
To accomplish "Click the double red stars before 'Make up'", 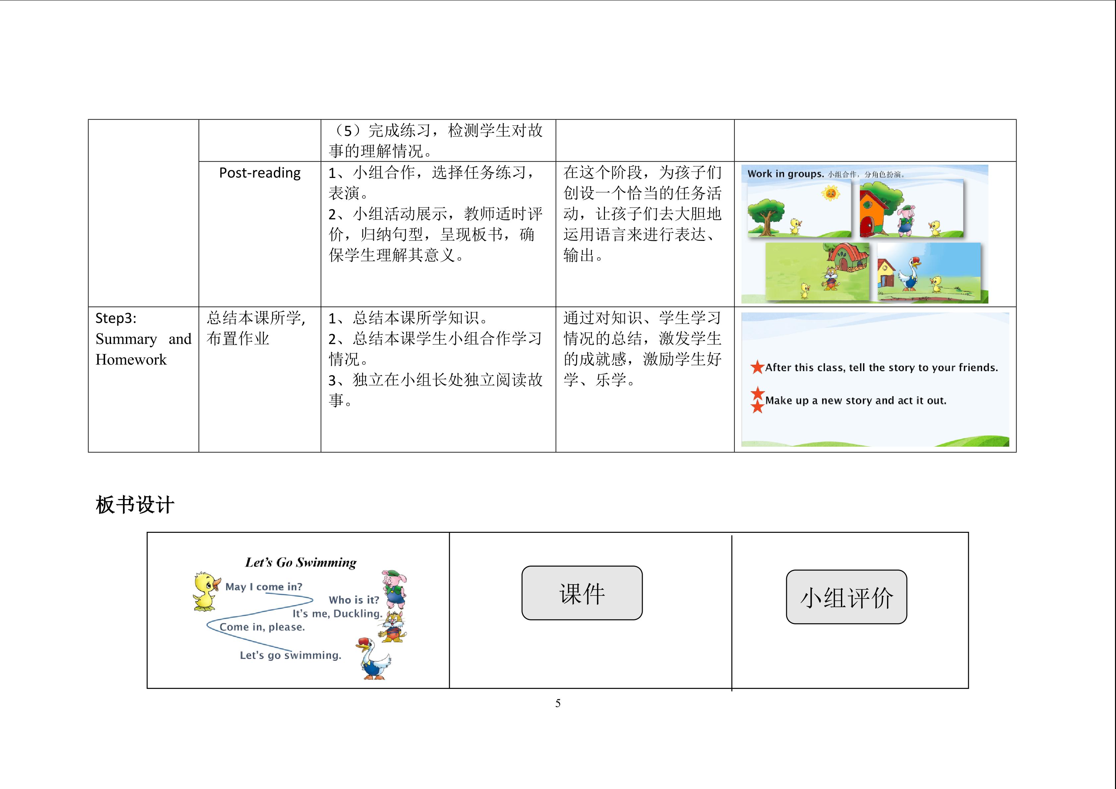I will tap(757, 400).
